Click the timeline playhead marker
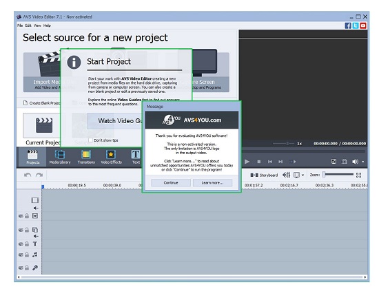The height and width of the screenshot is (291, 379). 43,186
